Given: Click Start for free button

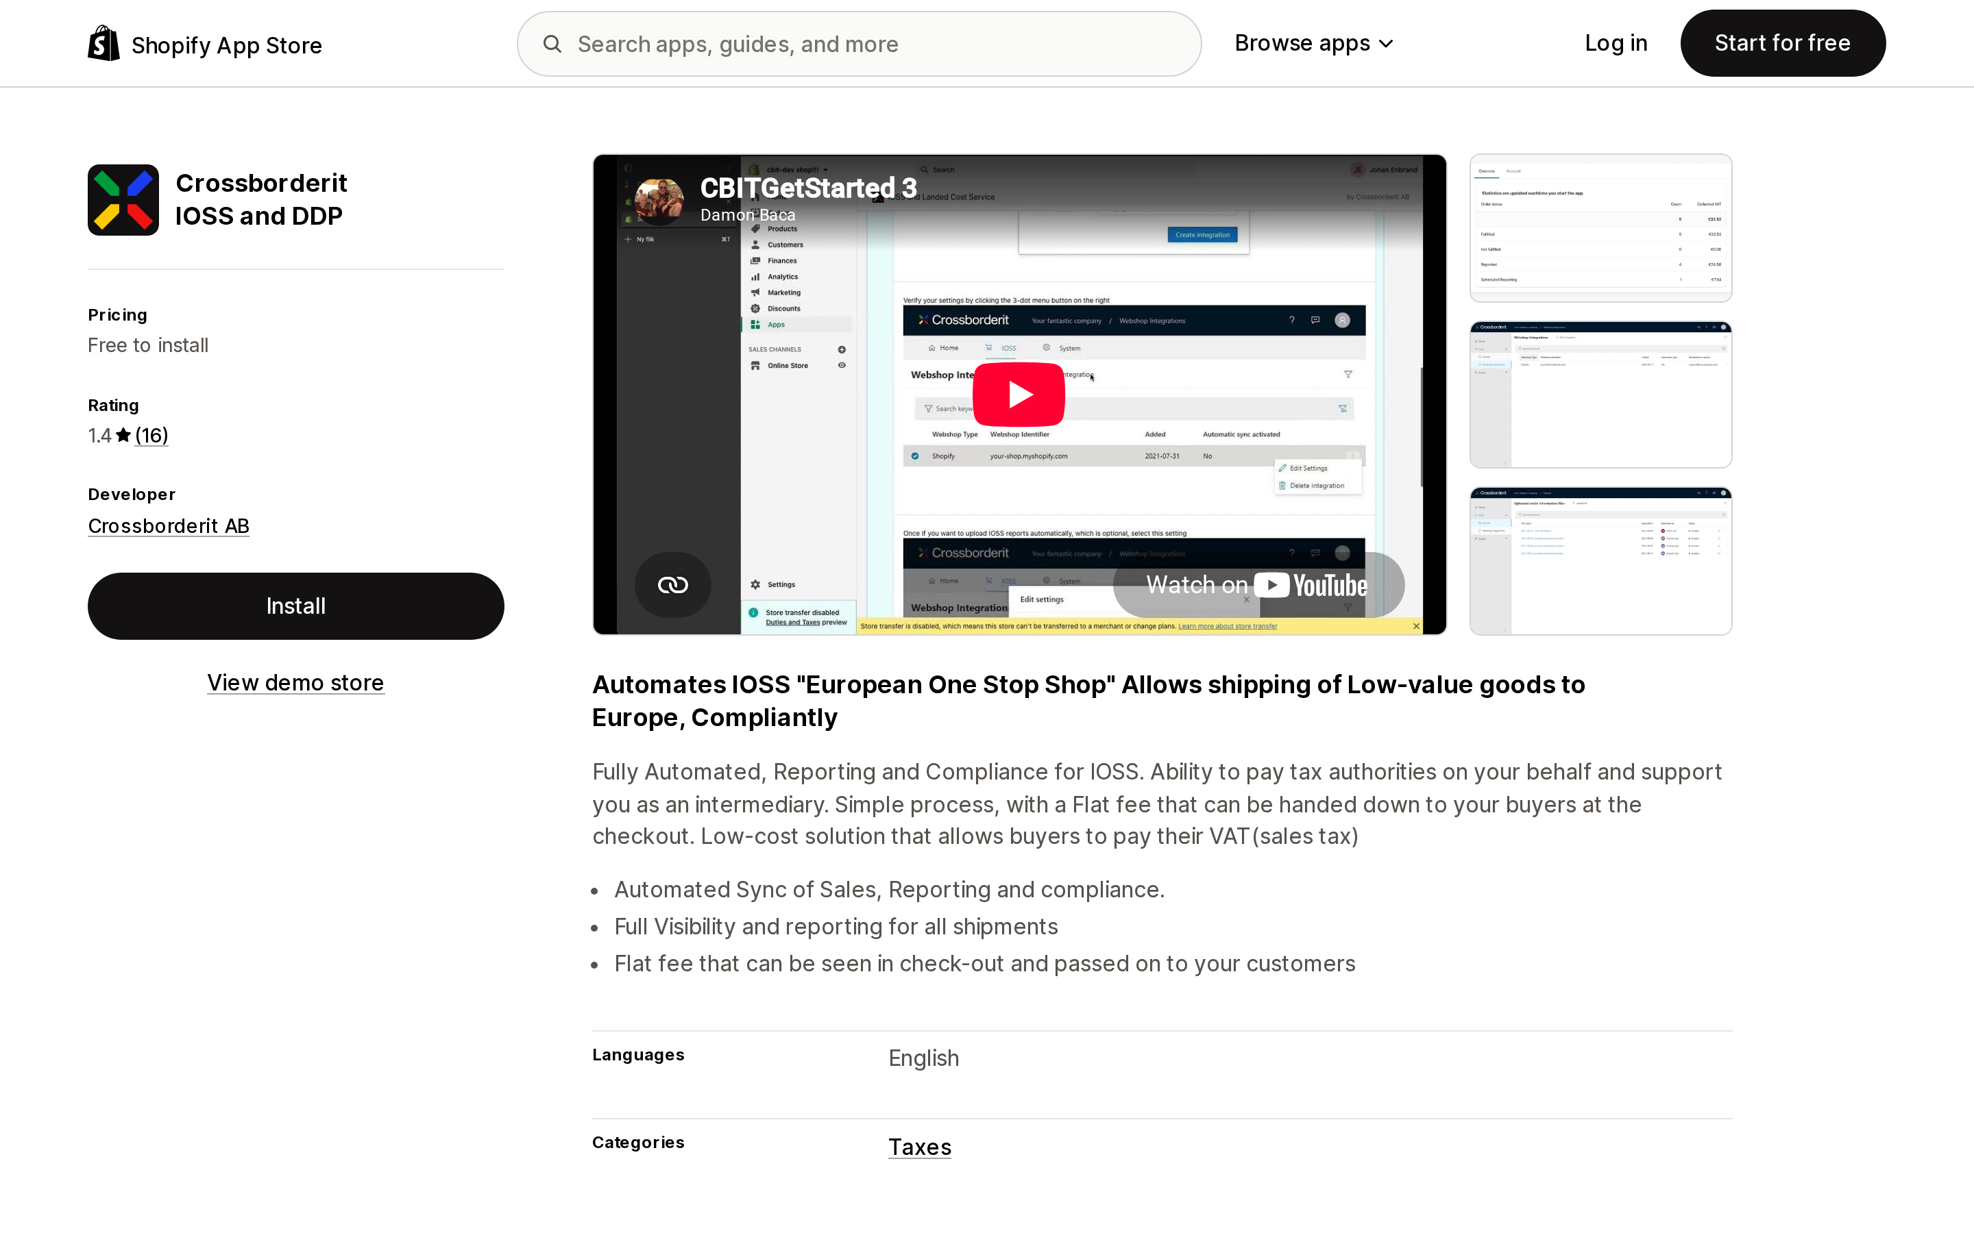Looking at the screenshot, I should coord(1782,43).
